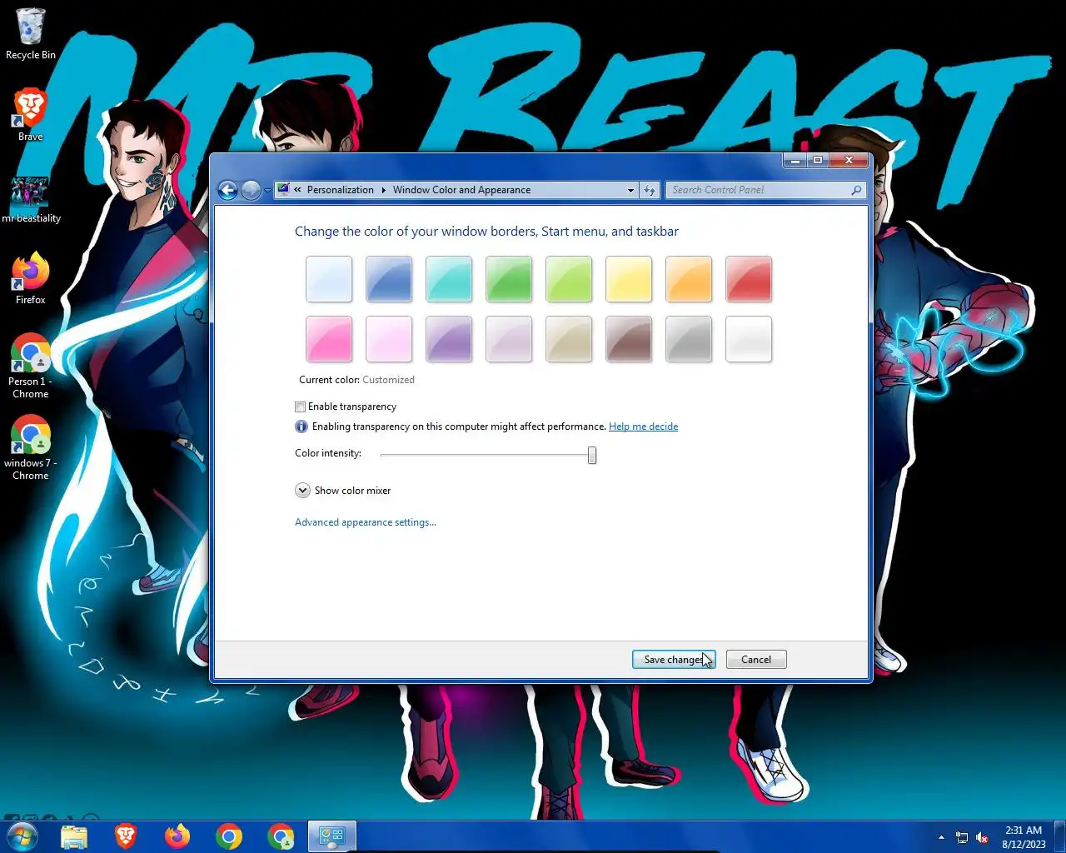Image resolution: width=1066 pixels, height=853 pixels.
Task: Open the Recycle Bin desktop icon
Action: [x=30, y=34]
